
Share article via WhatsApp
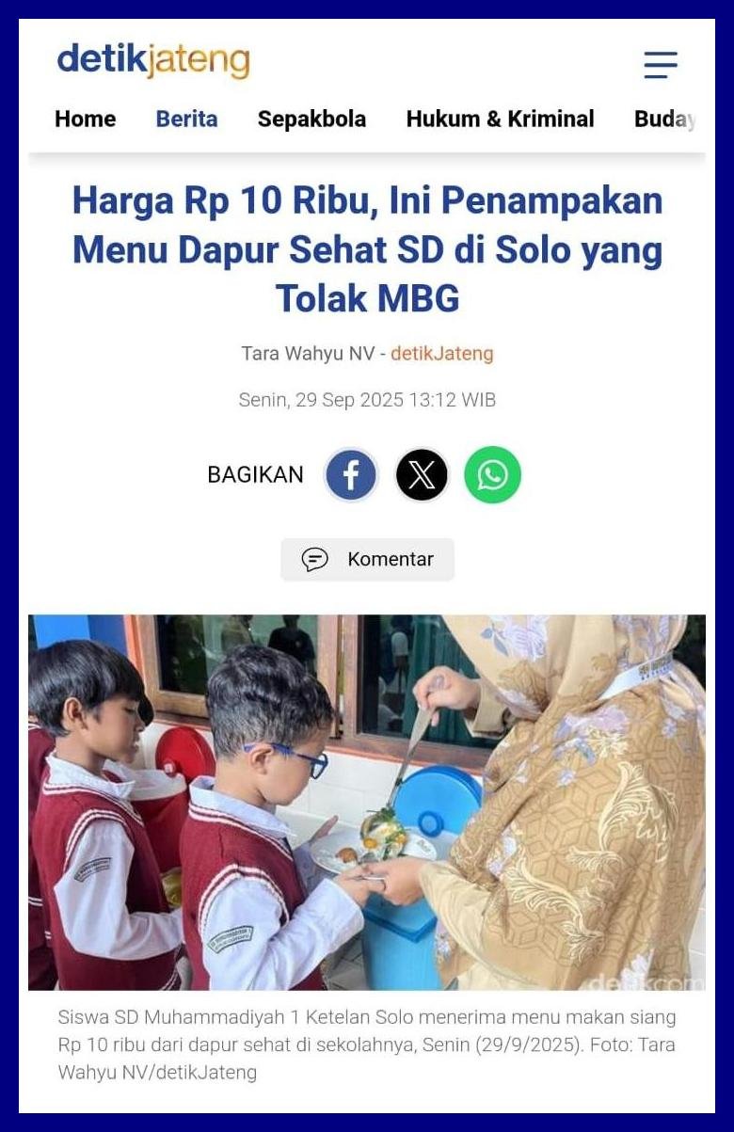(x=492, y=475)
